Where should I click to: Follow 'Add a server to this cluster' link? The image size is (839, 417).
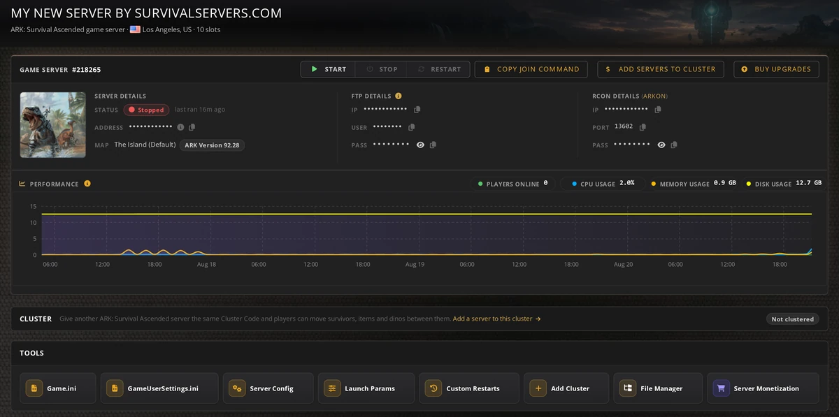click(496, 319)
